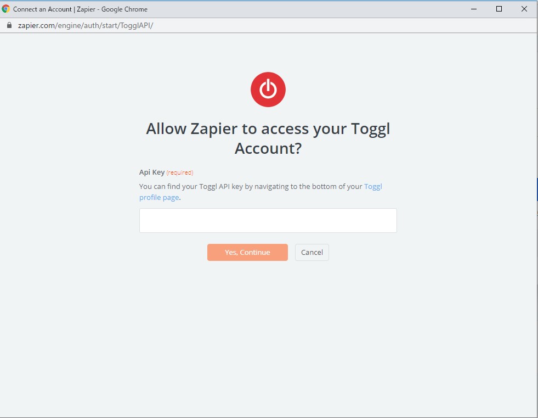Click the 'Api Key' field label

152,172
